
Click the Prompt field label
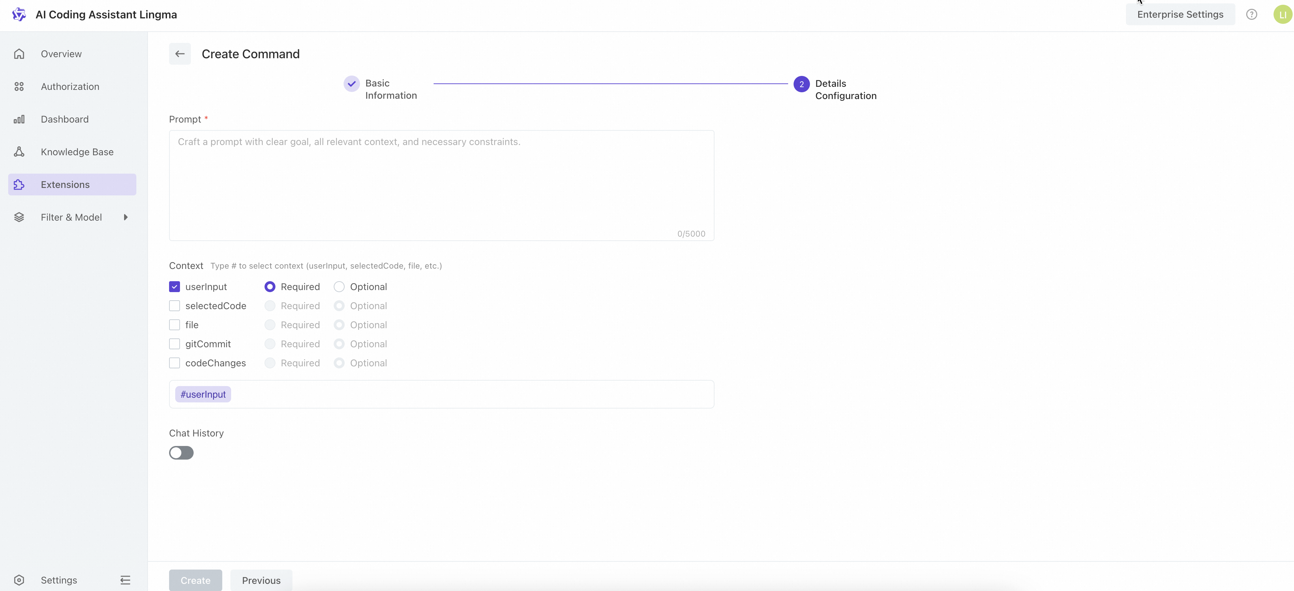pyautogui.click(x=185, y=119)
